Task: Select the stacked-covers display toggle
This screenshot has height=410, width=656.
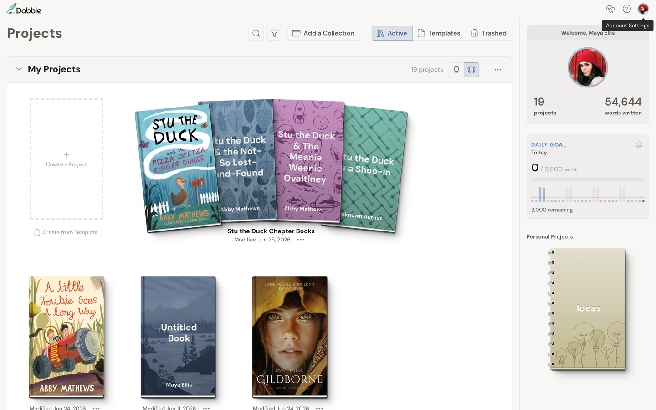Action: [x=471, y=70]
